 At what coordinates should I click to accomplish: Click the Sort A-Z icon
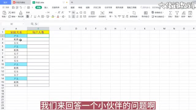point(183,13)
